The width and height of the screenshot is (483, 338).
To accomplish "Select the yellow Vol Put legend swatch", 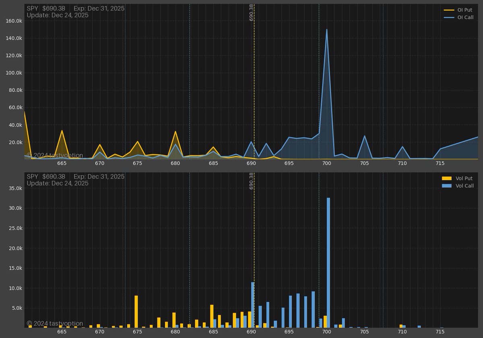I will point(447,178).
